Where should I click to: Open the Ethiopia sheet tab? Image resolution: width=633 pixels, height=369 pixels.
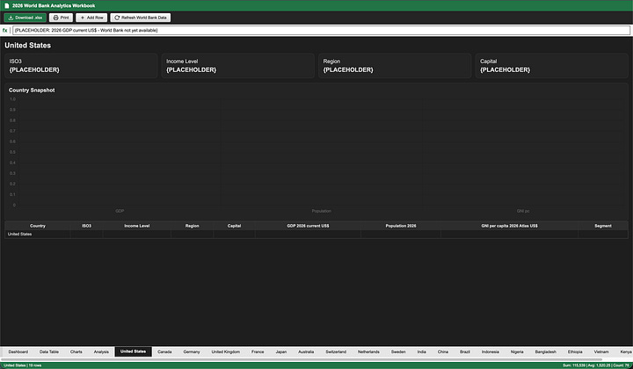575,351
